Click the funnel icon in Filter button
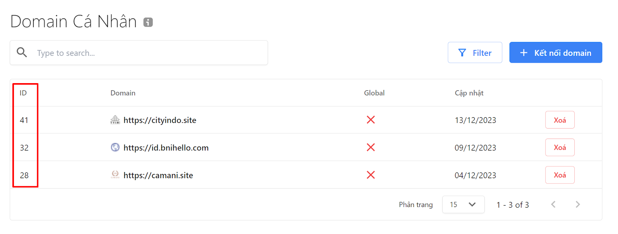Image resolution: width=618 pixels, height=234 pixels. pyautogui.click(x=462, y=53)
